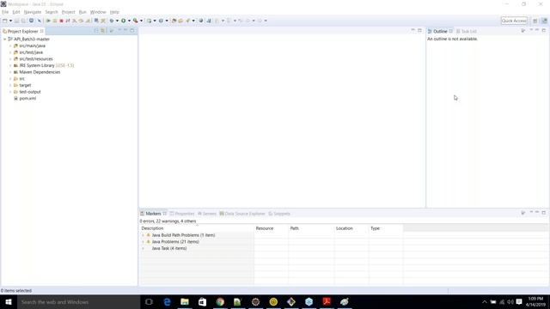This screenshot has height=309, width=550.
Task: Open the Window menu
Action: pos(98,12)
